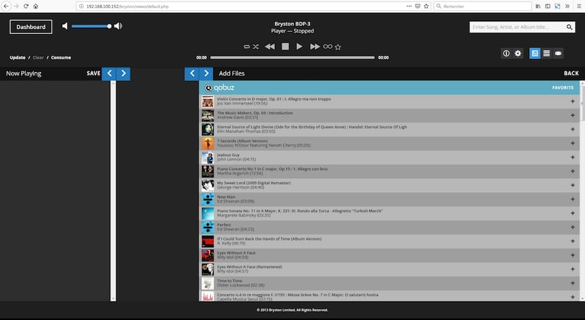The height and width of the screenshot is (320, 585).
Task: Add 7 Seconds (Album Version) to queue
Action: click(x=572, y=143)
